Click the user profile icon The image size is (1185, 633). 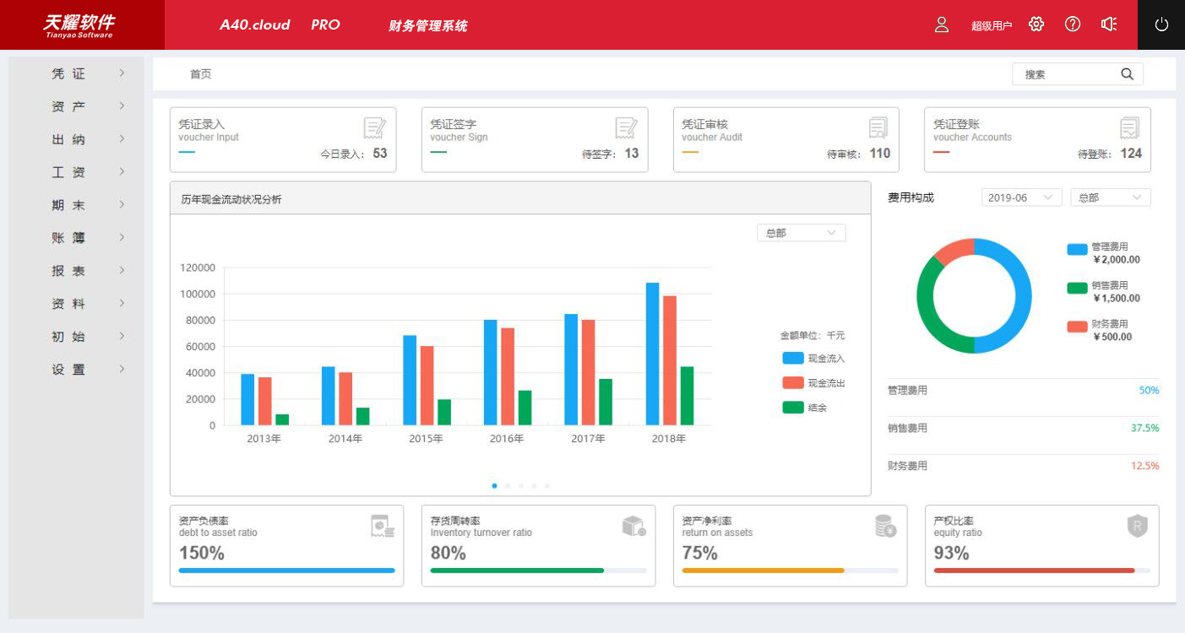pos(942,24)
